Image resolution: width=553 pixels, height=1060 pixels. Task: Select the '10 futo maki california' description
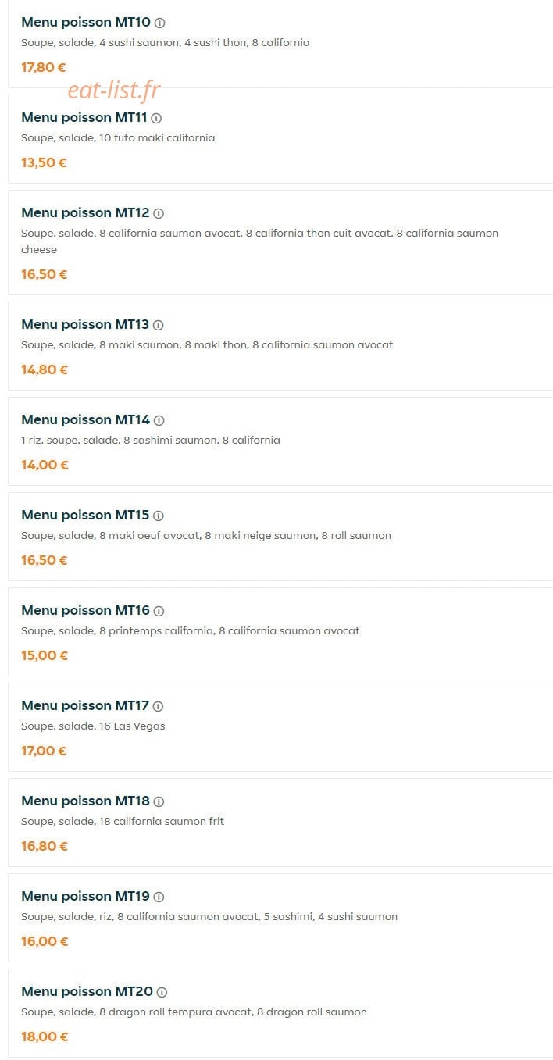pos(157,137)
